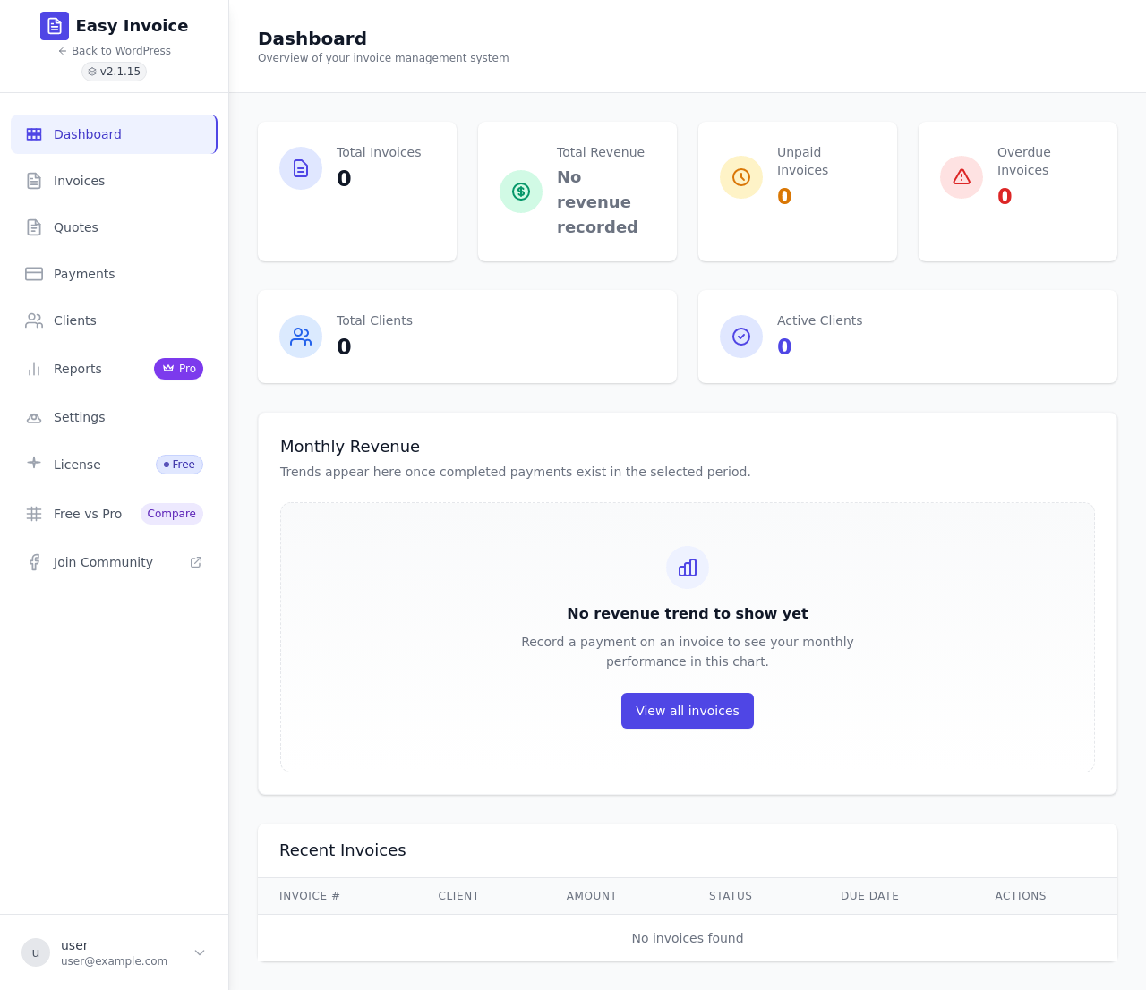Click the STATUS column header
Image resolution: width=1146 pixels, height=990 pixels.
point(731,896)
